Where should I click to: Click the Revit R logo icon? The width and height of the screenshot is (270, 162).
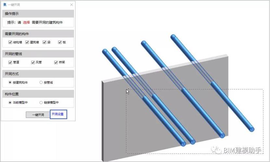(x=5, y=5)
